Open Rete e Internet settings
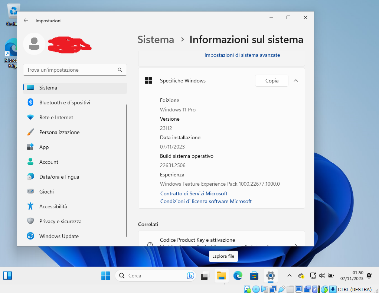379x293 pixels. 75,117
